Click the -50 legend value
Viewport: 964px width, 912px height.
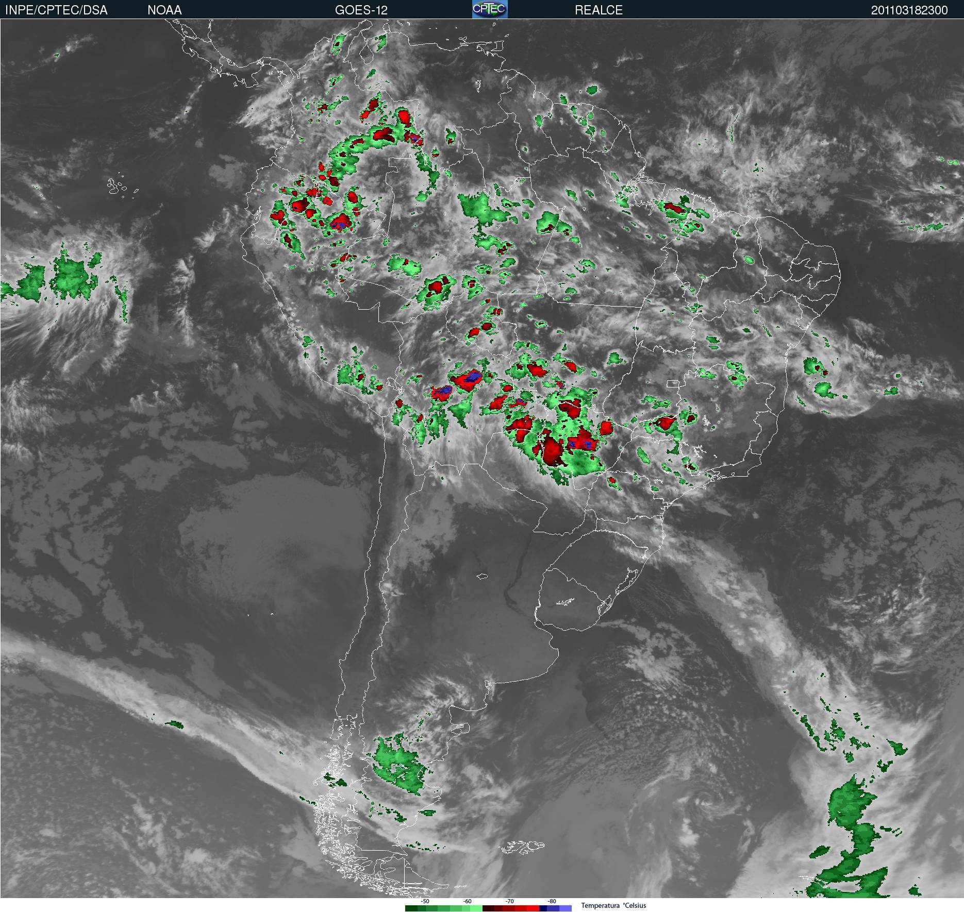pyautogui.click(x=425, y=901)
